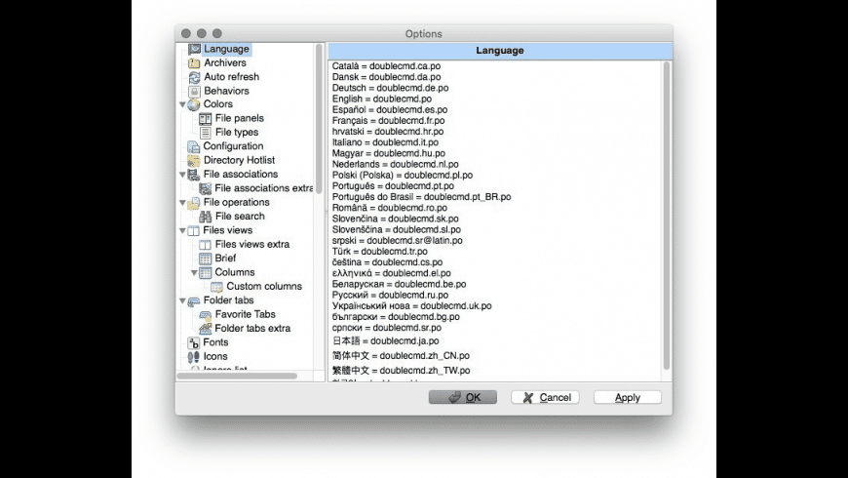Select the Fonts tree item
The height and width of the screenshot is (478, 848).
click(215, 342)
